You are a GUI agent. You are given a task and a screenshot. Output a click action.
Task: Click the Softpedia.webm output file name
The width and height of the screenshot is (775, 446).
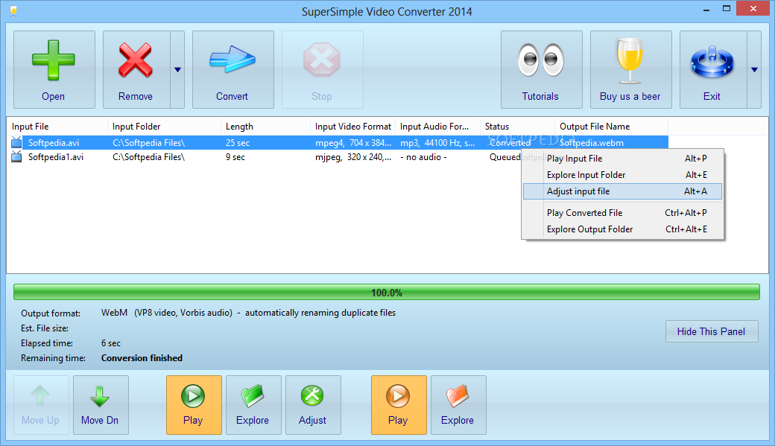591,143
